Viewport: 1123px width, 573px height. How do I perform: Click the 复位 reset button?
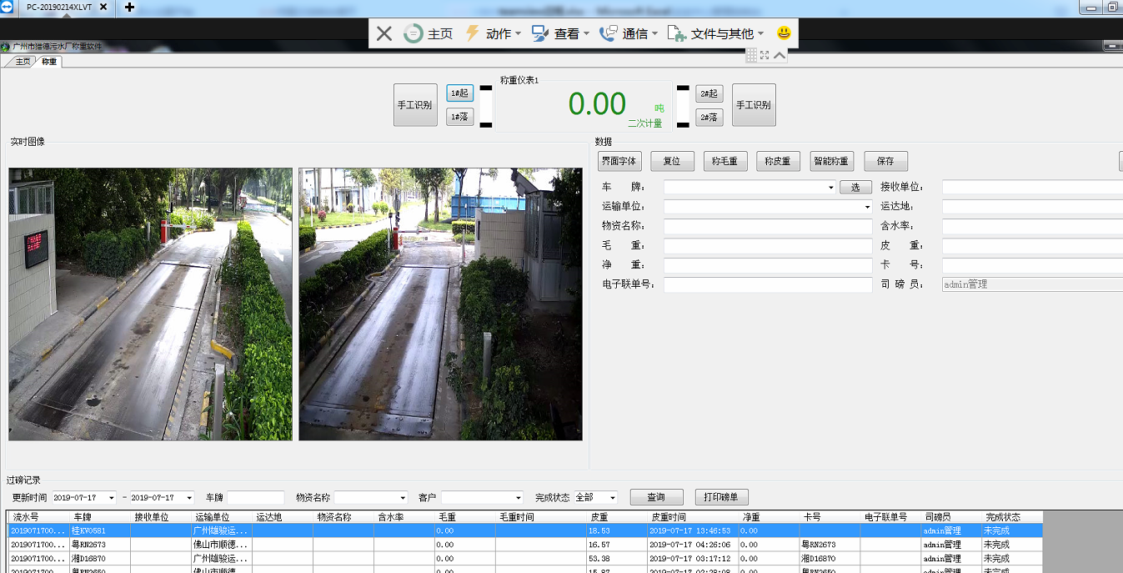pyautogui.click(x=672, y=162)
